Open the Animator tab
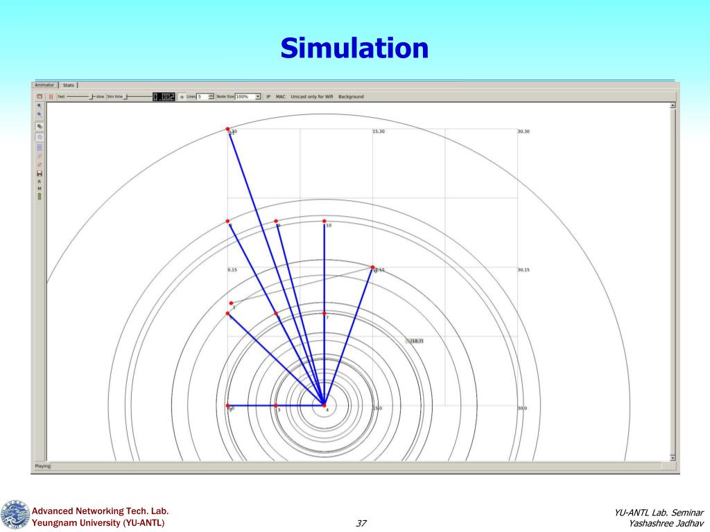The image size is (710, 532). click(44, 85)
